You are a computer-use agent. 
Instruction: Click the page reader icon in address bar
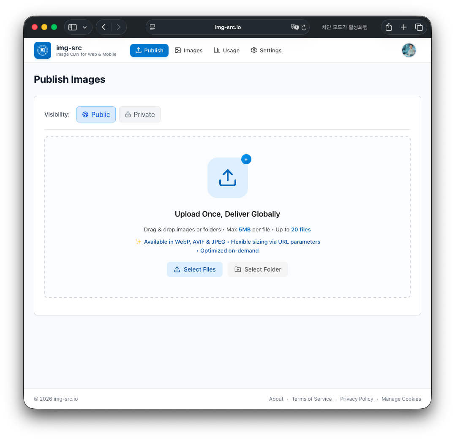tap(153, 27)
